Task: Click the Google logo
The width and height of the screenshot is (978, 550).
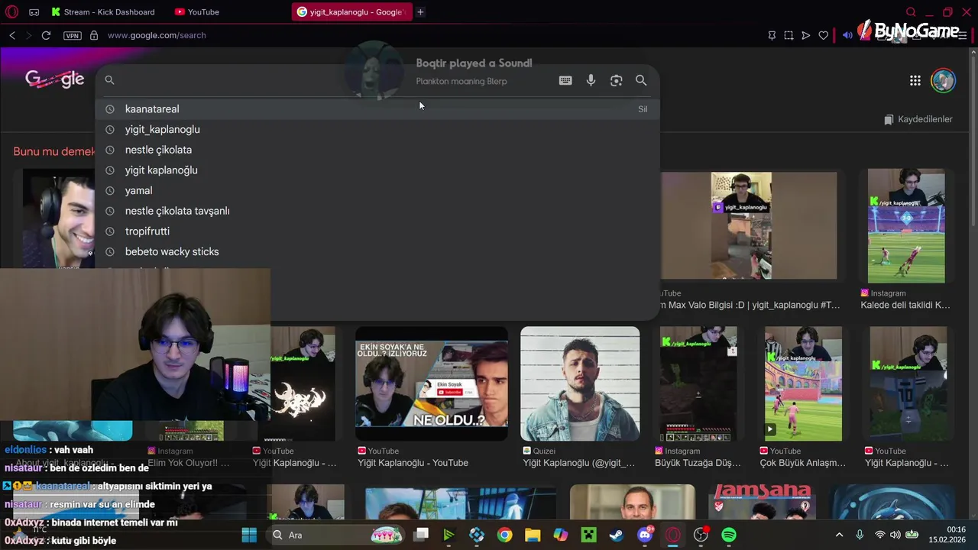Action: [54, 79]
